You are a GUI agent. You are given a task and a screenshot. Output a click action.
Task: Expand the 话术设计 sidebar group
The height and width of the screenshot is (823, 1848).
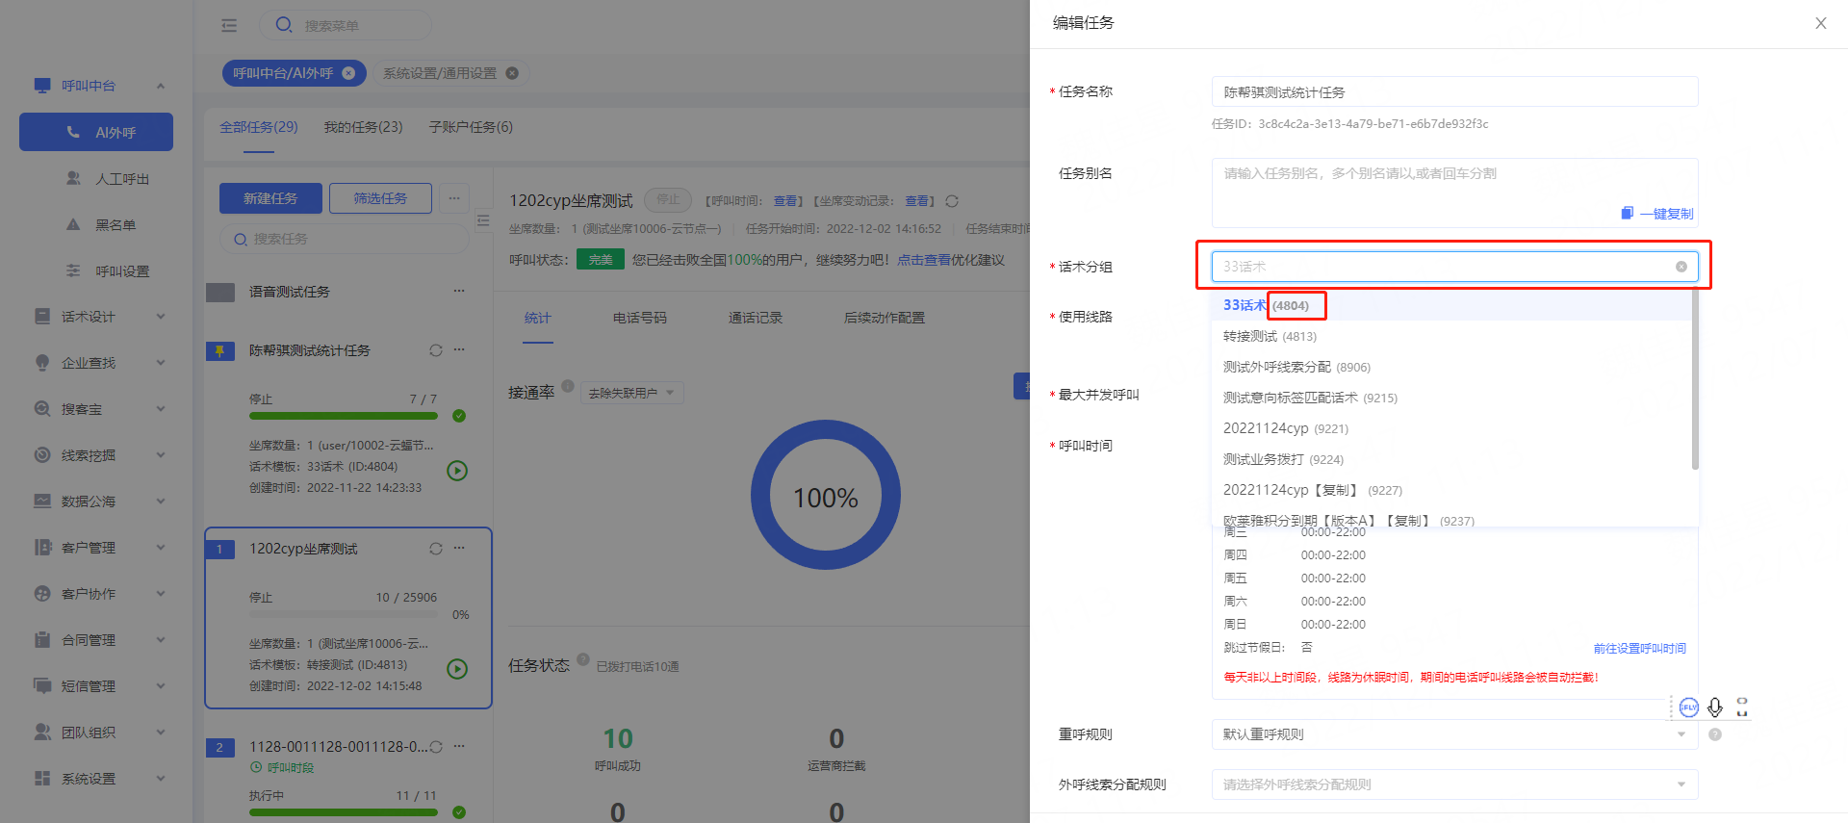(161, 317)
